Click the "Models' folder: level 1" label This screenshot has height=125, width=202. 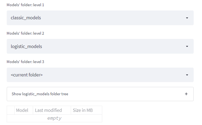25,5
